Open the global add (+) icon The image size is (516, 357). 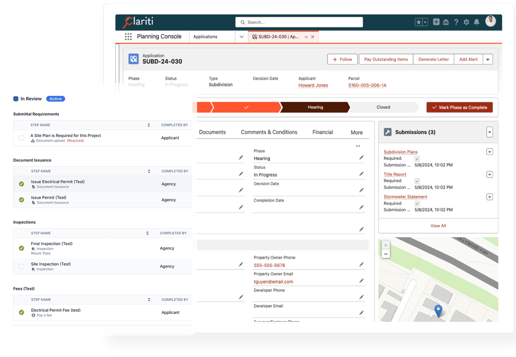(436, 22)
